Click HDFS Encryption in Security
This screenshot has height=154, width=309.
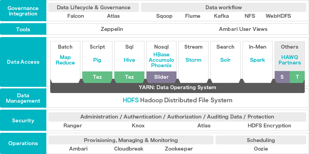click(x=269, y=126)
